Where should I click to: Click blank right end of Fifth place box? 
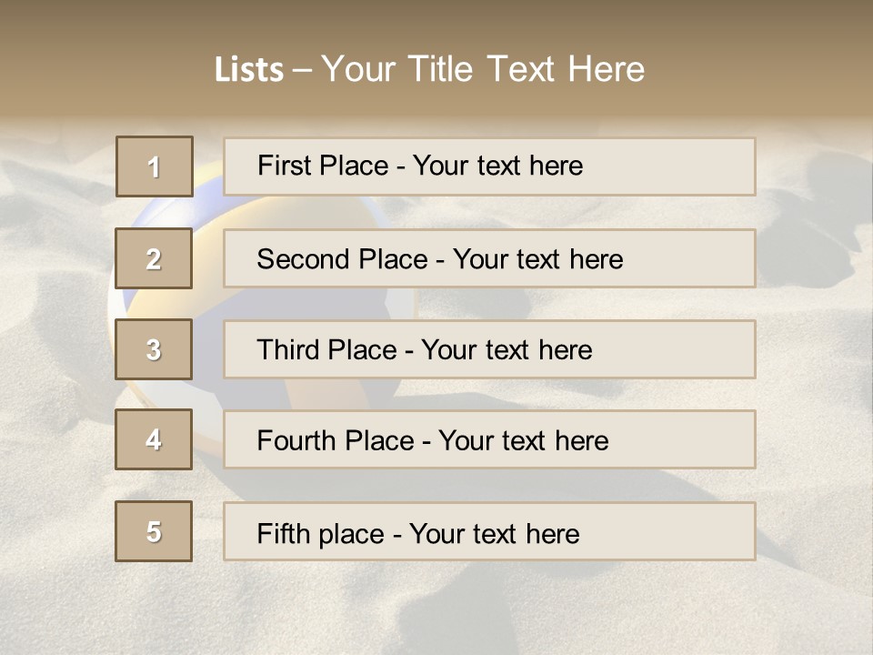point(691,531)
